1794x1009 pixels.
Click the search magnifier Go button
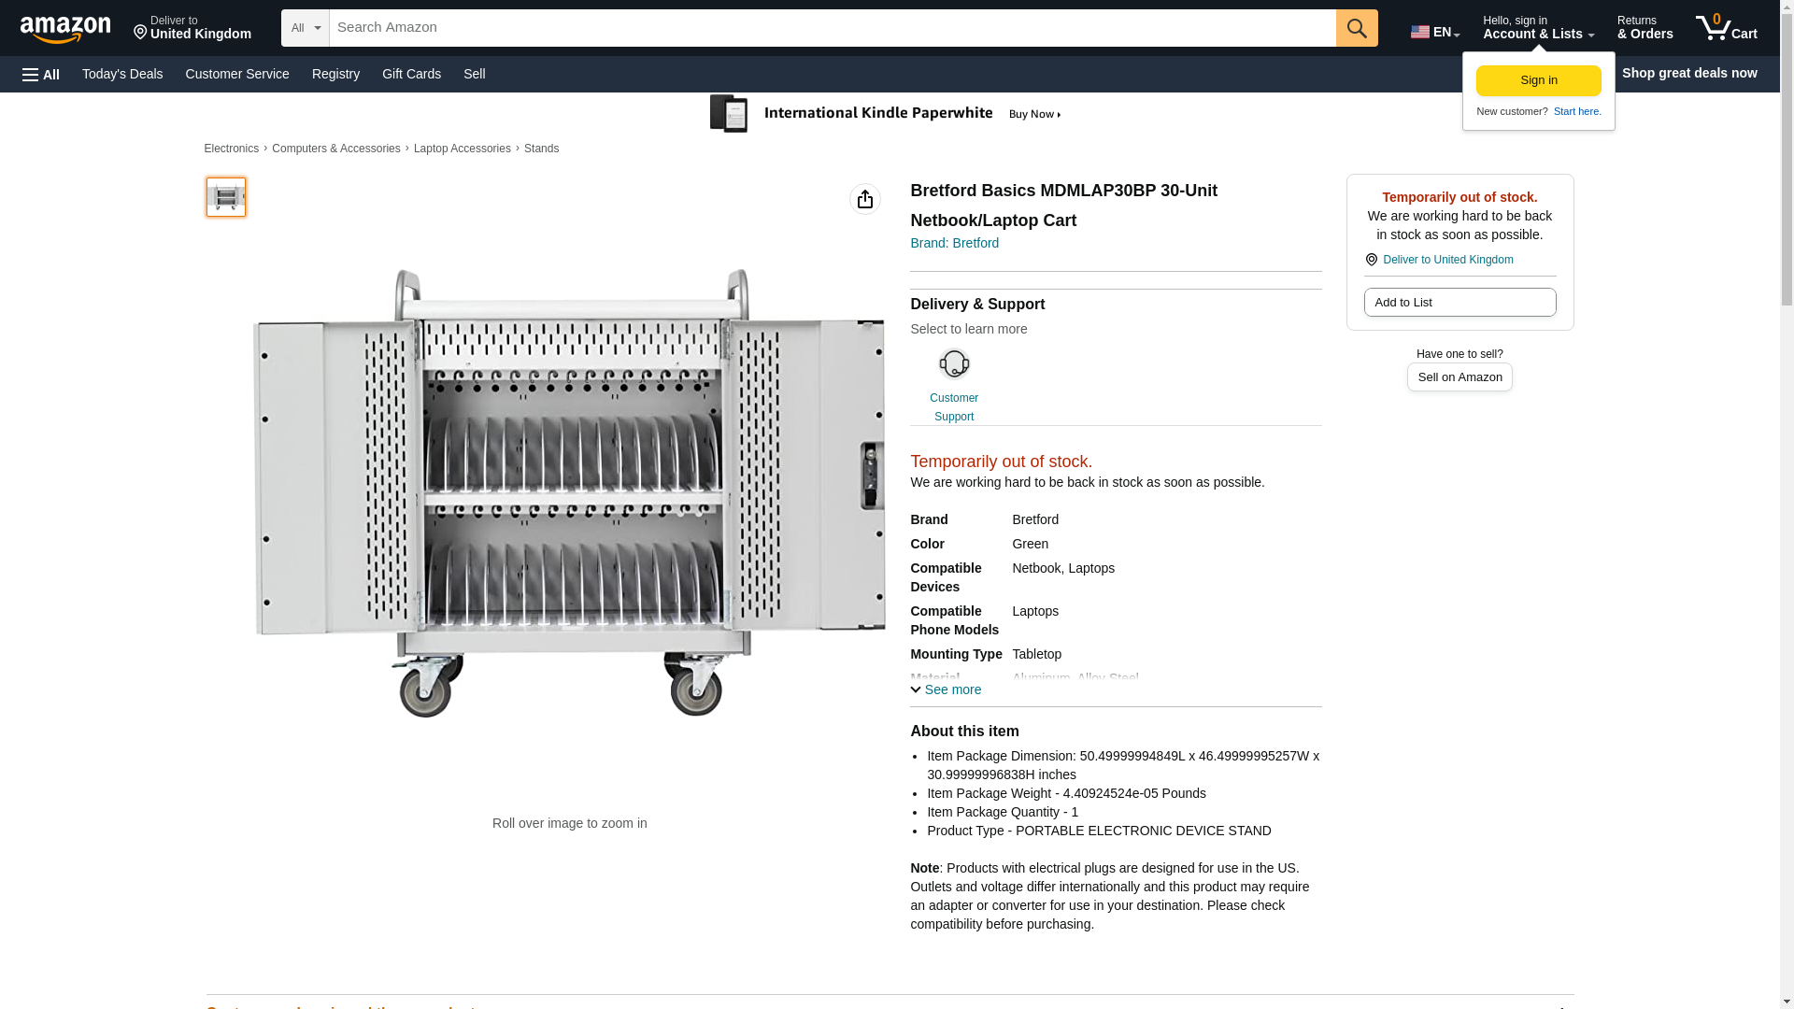click(x=1357, y=28)
